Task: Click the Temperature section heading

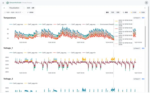Action: [9, 18]
